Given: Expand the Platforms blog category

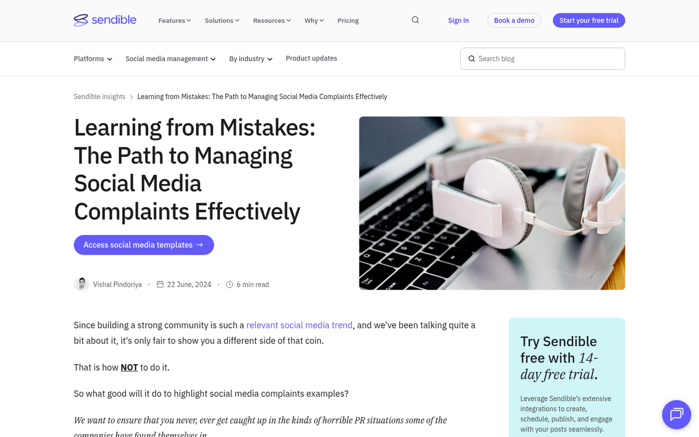Looking at the screenshot, I should click(93, 59).
